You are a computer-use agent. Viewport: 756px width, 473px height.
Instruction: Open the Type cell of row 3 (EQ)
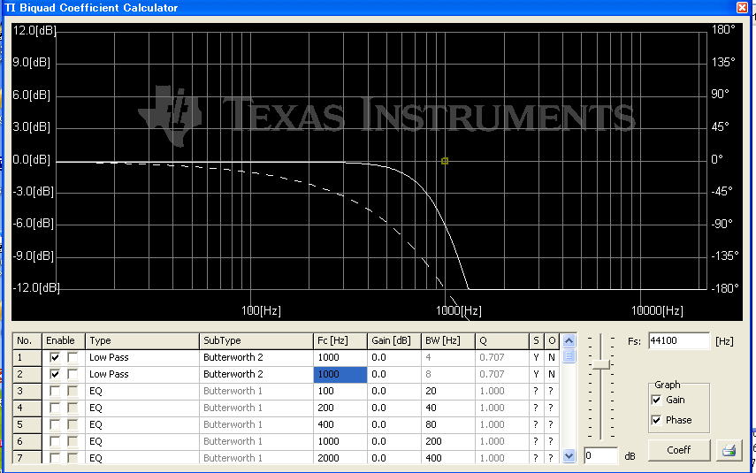142,391
